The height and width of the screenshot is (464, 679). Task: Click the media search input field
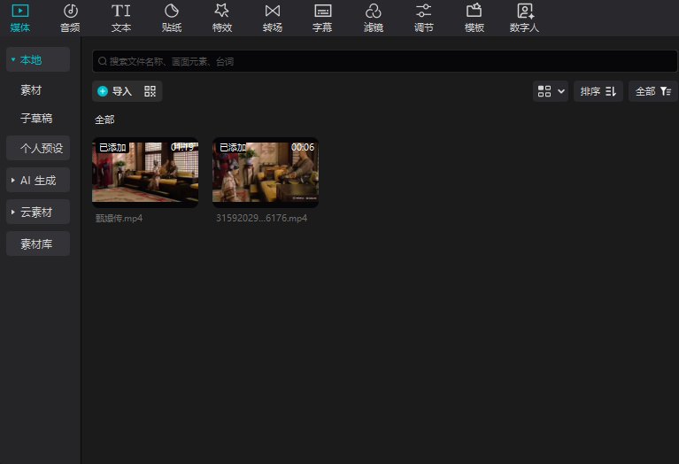click(384, 61)
